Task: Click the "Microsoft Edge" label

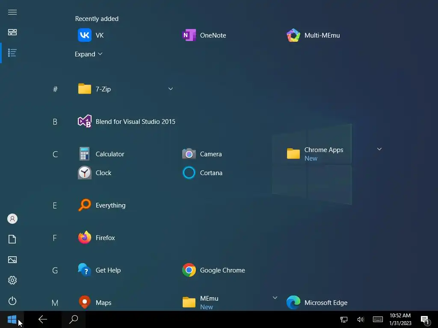Action: [326, 303]
